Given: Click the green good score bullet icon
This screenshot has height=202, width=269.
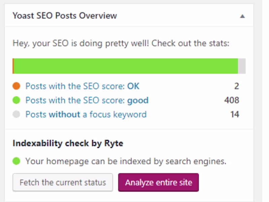Looking at the screenshot, I should click(x=16, y=100).
